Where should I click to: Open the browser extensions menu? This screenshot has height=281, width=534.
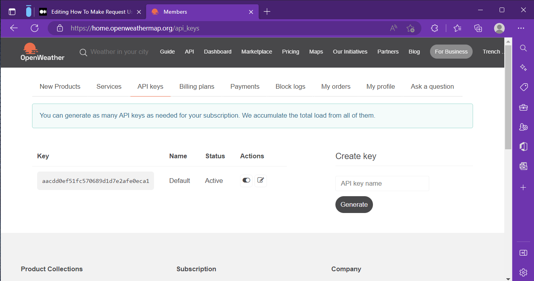(434, 28)
